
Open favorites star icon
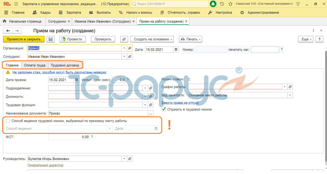(231, 4)
